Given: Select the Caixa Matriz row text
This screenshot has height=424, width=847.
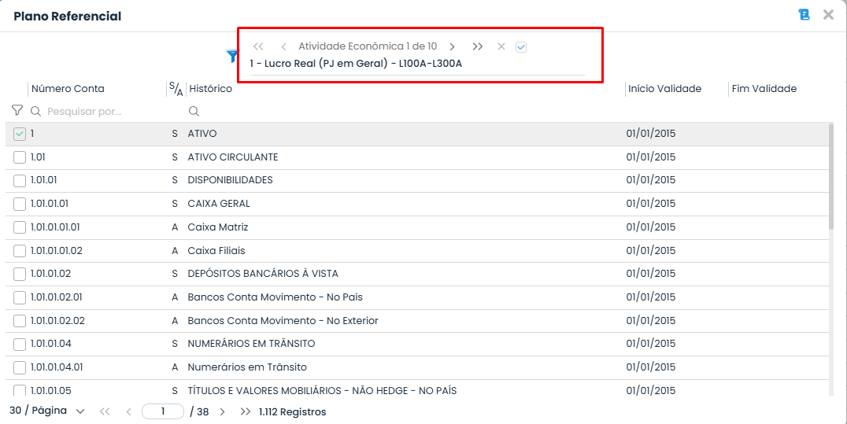Looking at the screenshot, I should (x=218, y=227).
